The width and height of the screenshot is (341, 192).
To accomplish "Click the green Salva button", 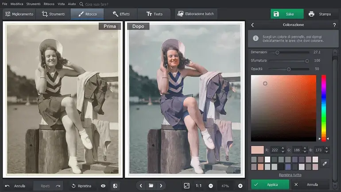I will (x=287, y=14).
